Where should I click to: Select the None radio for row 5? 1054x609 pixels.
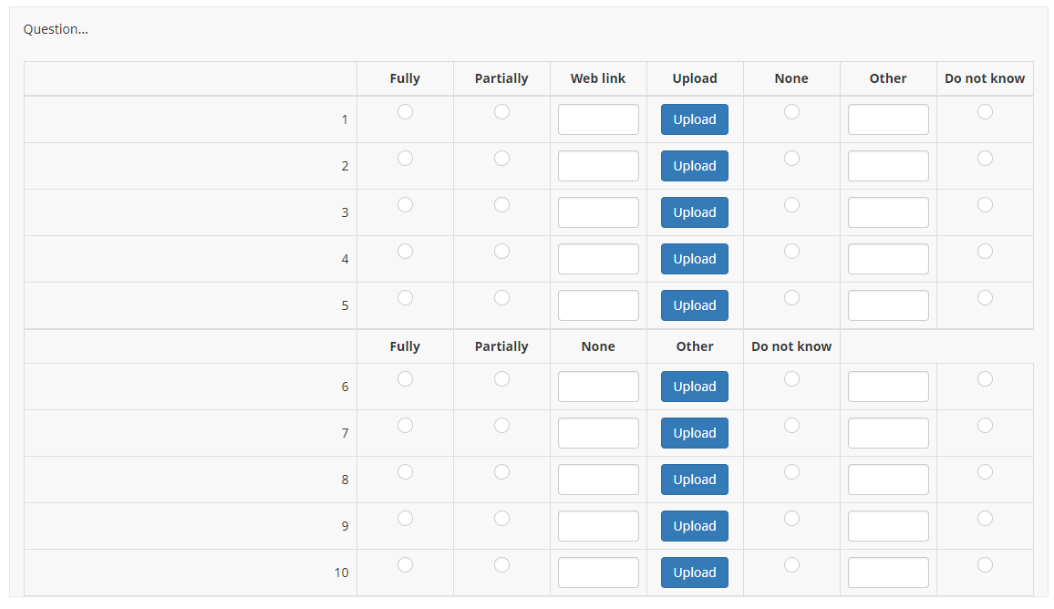[791, 298]
